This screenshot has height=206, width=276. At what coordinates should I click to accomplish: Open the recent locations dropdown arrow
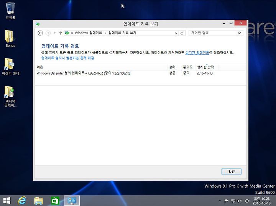click(54, 33)
